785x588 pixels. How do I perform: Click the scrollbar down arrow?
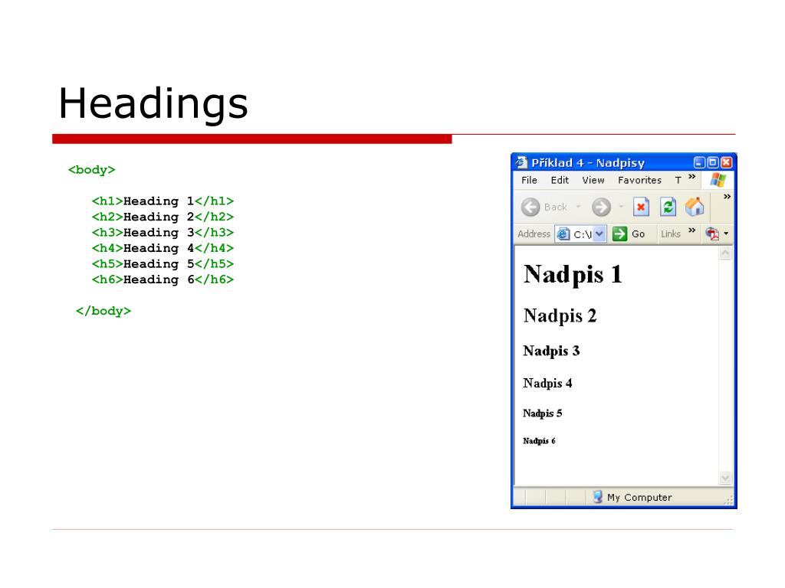pyautogui.click(x=725, y=478)
